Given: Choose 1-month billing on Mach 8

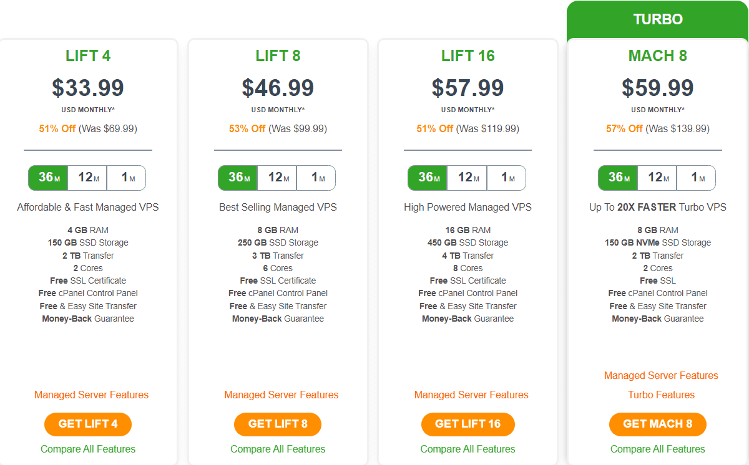Looking at the screenshot, I should pos(697,178).
